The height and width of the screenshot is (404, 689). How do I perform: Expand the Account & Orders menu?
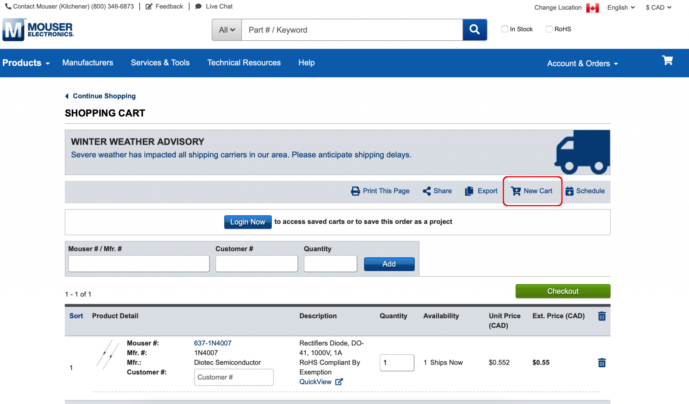pos(582,64)
